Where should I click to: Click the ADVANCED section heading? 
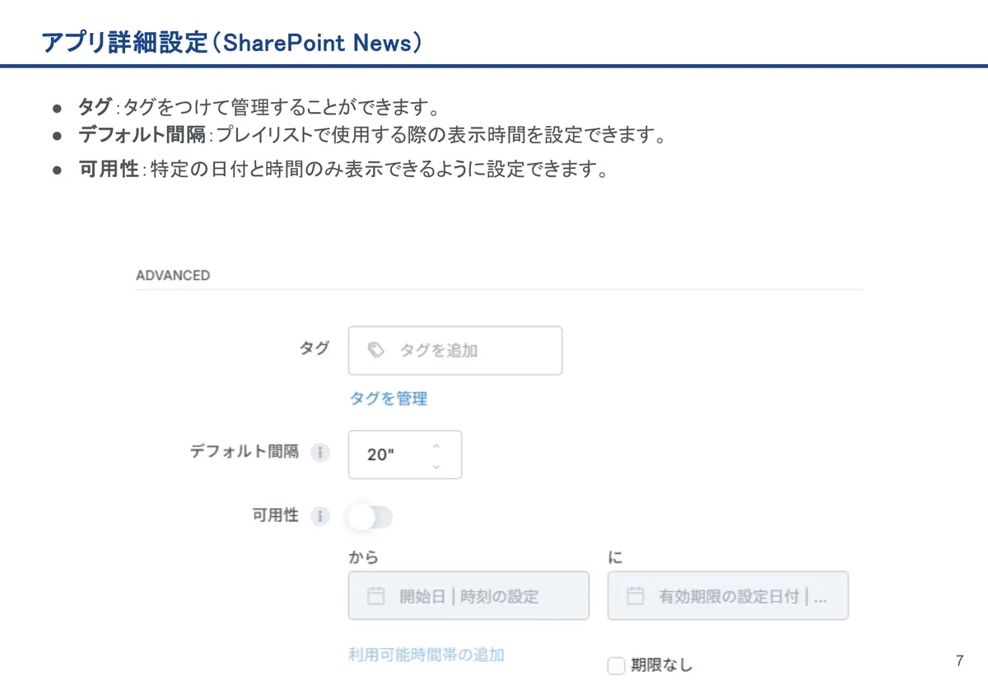click(173, 276)
